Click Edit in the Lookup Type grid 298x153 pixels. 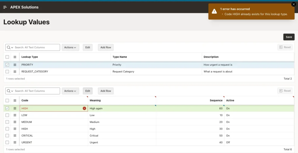pos(88,47)
